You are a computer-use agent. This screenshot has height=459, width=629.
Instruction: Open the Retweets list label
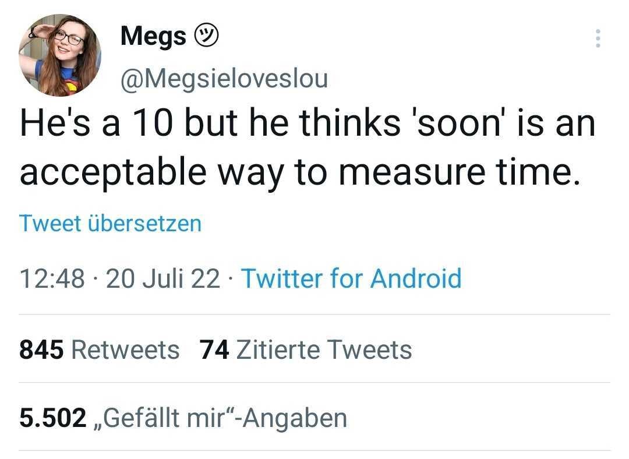(x=125, y=350)
